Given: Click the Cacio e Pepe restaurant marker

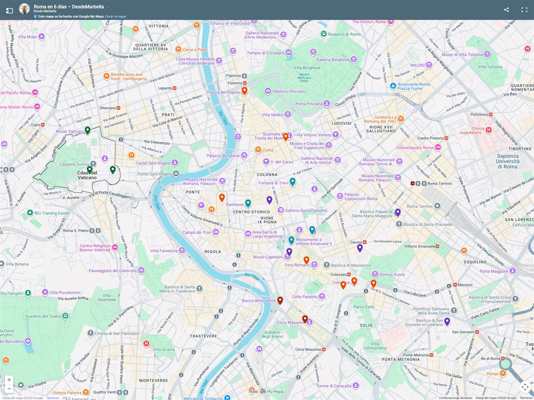Looking at the screenshot, I should [x=178, y=49].
